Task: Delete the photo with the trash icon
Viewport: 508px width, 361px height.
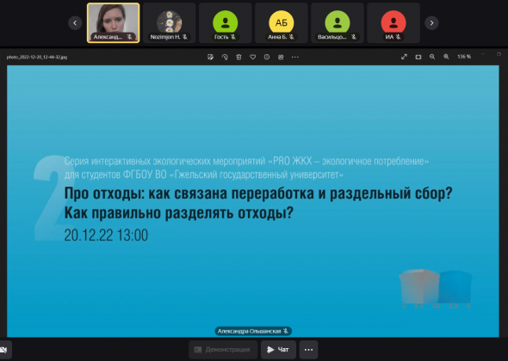Action: pos(239,57)
